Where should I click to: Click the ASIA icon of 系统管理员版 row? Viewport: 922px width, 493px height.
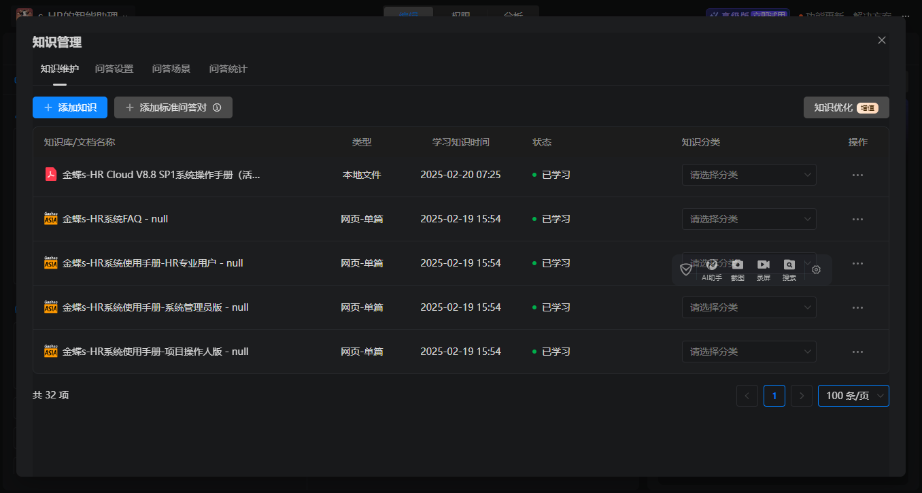click(51, 307)
